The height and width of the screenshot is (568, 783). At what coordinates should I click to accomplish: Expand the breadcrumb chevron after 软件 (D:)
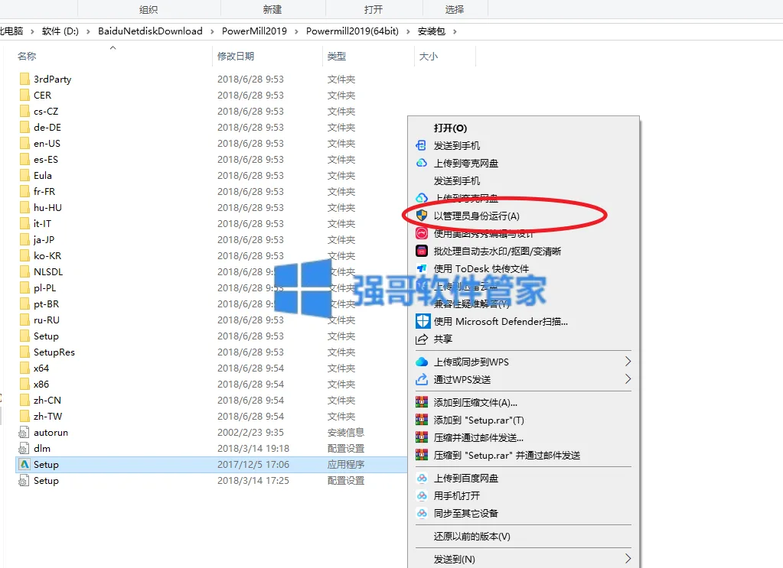pos(88,31)
